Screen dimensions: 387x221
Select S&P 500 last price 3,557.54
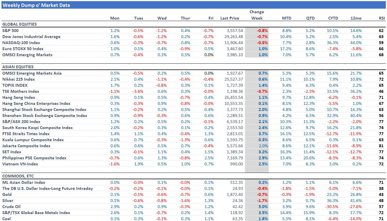[235, 31]
